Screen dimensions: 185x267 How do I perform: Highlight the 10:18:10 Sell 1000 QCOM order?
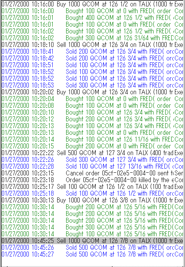(92, 45)
